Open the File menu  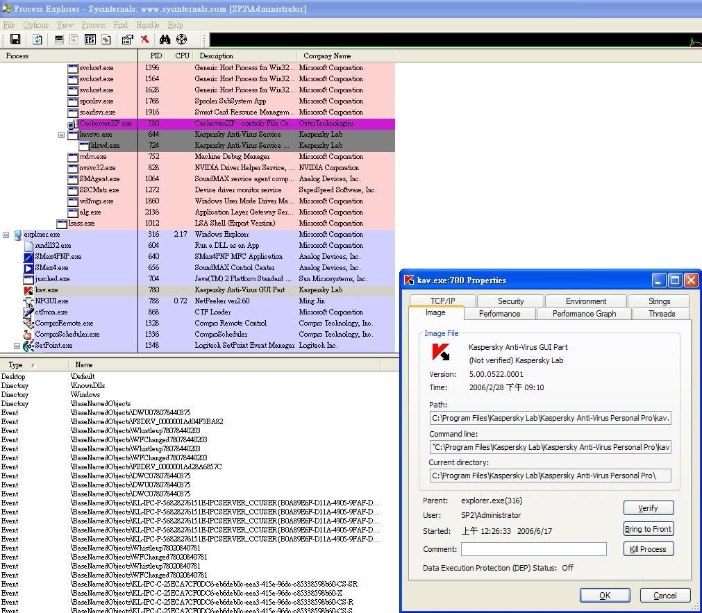(x=9, y=25)
